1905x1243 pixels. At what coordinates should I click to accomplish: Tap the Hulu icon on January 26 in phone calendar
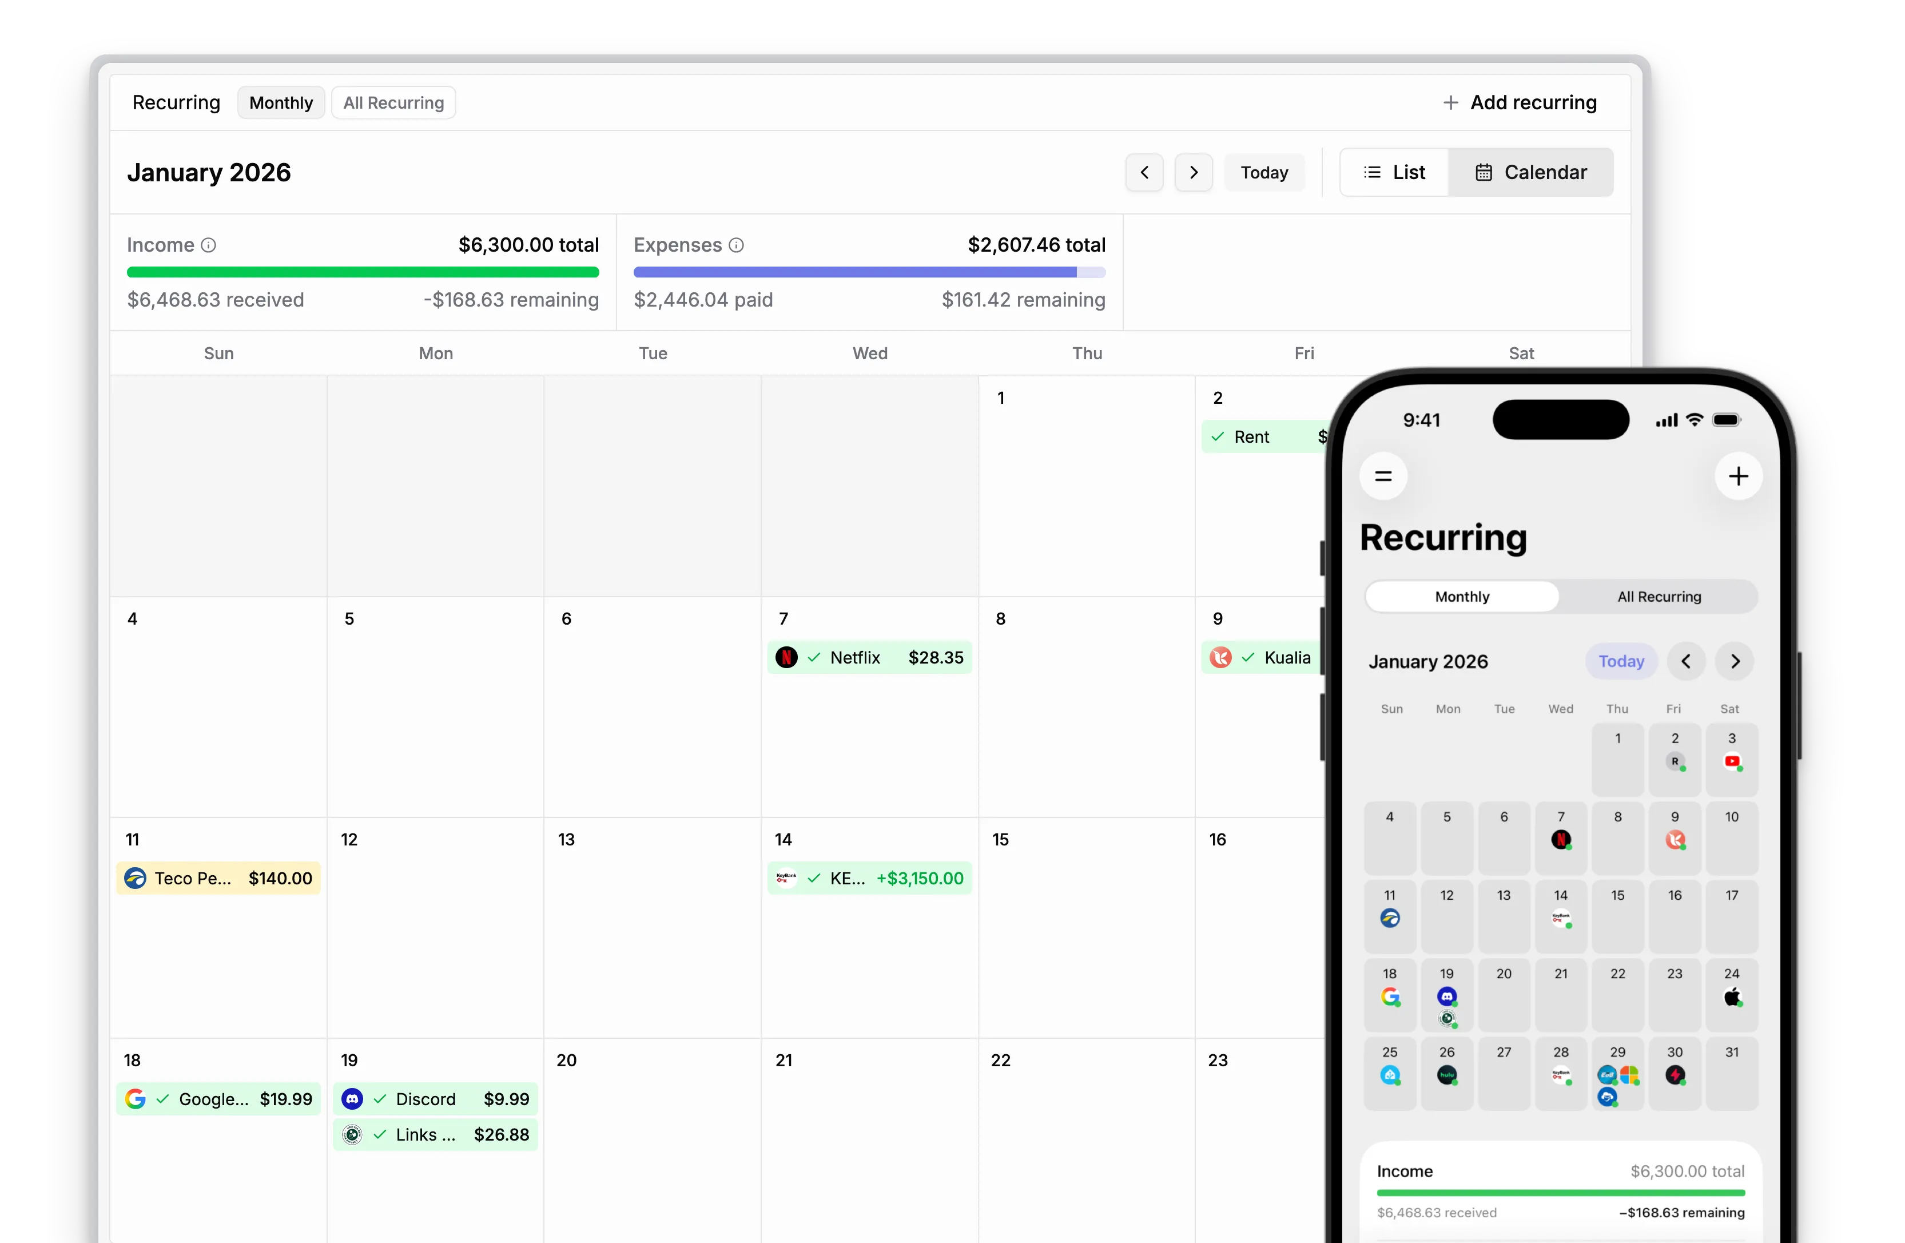[x=1446, y=1075]
